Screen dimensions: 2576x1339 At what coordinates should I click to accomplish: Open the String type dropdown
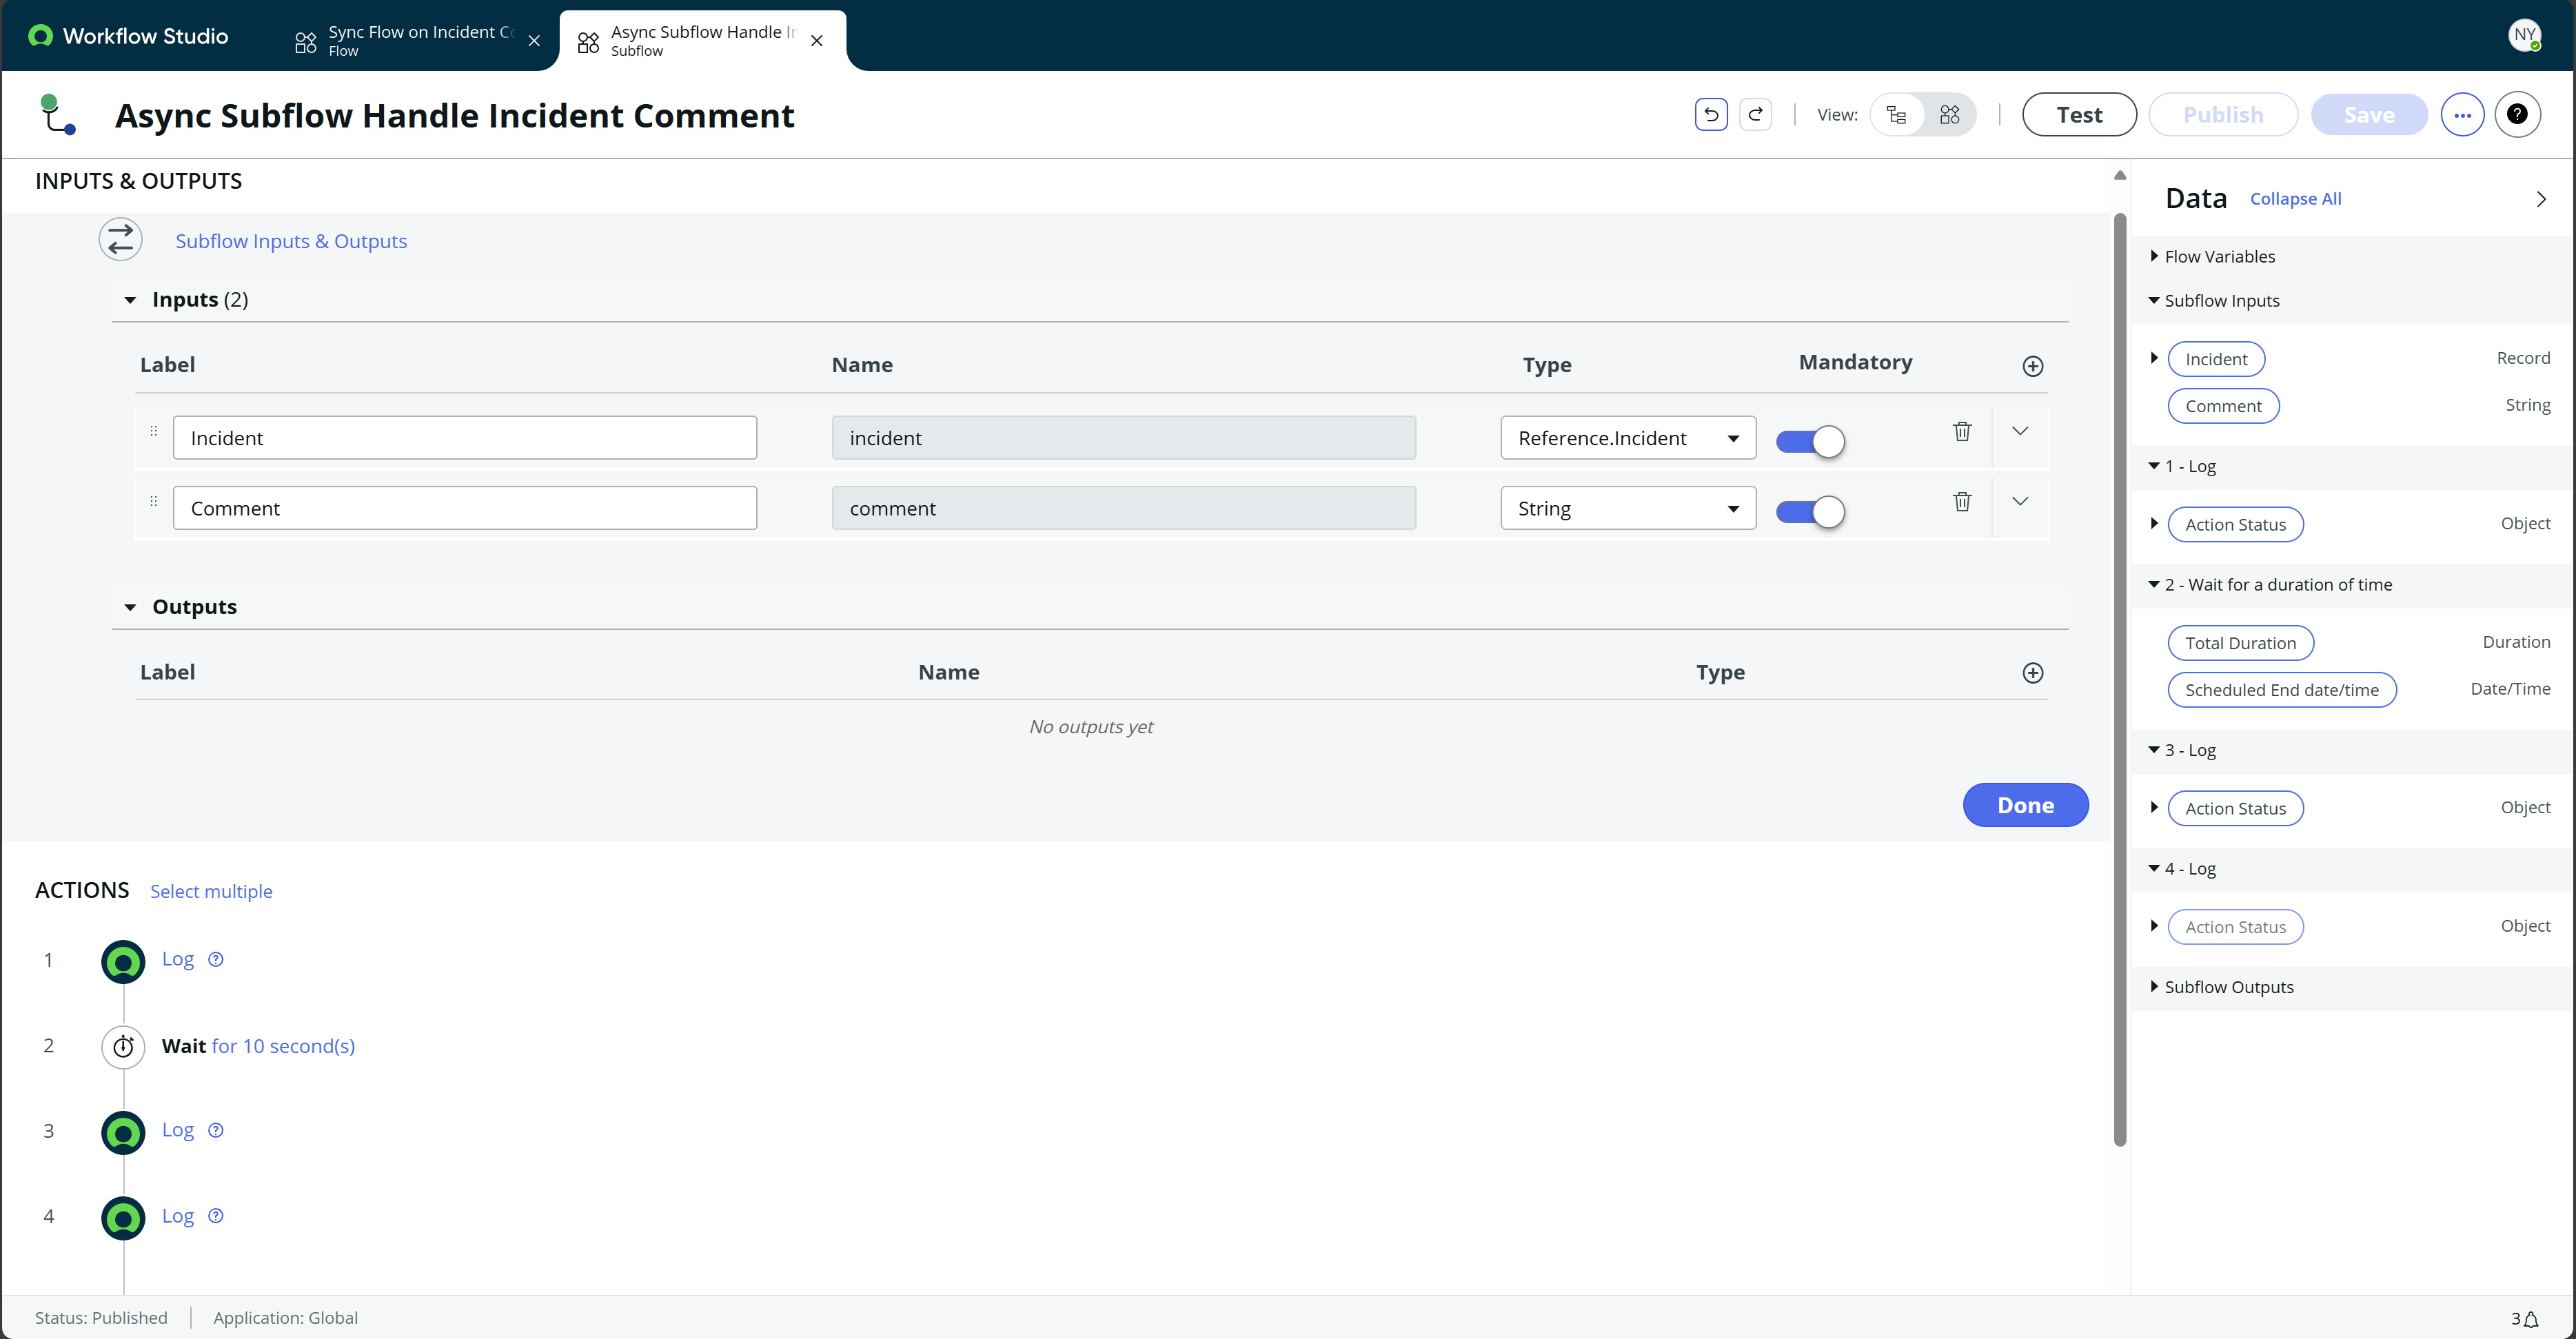[1627, 509]
